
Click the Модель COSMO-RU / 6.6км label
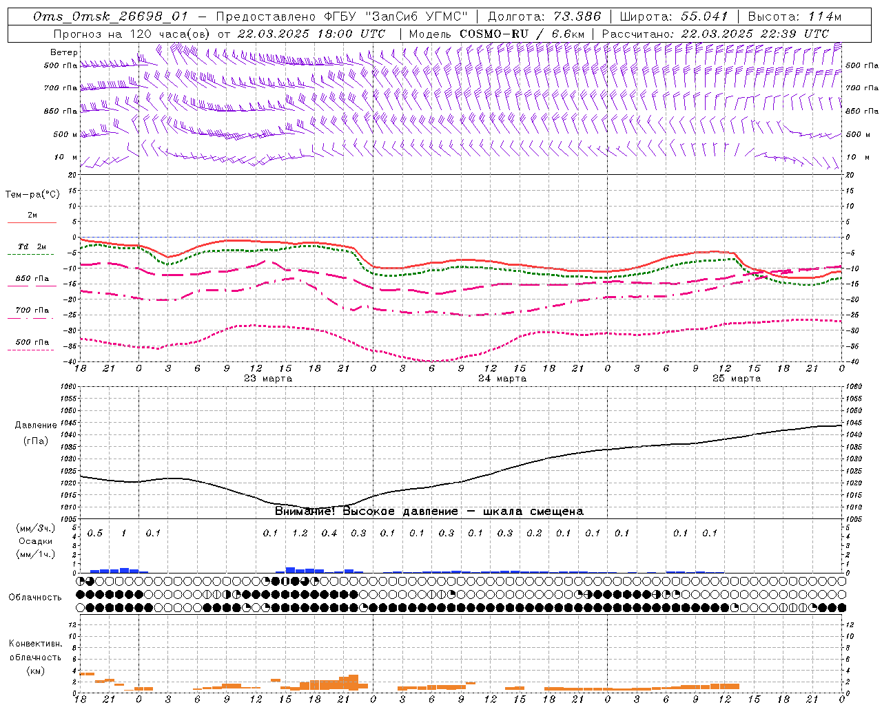(497, 34)
